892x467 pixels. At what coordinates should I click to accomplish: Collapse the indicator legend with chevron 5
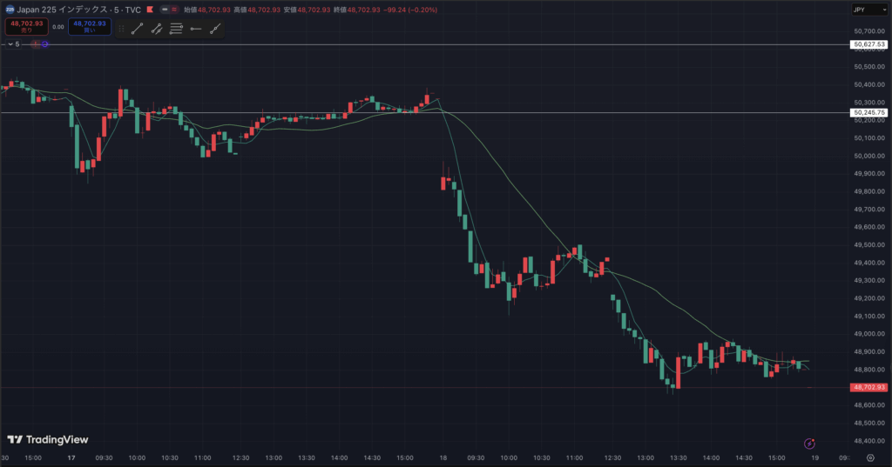(x=11, y=43)
